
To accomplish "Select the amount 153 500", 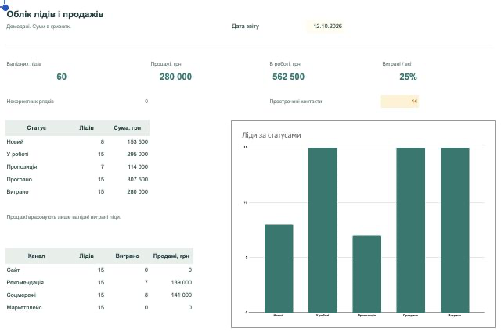I will coord(138,142).
